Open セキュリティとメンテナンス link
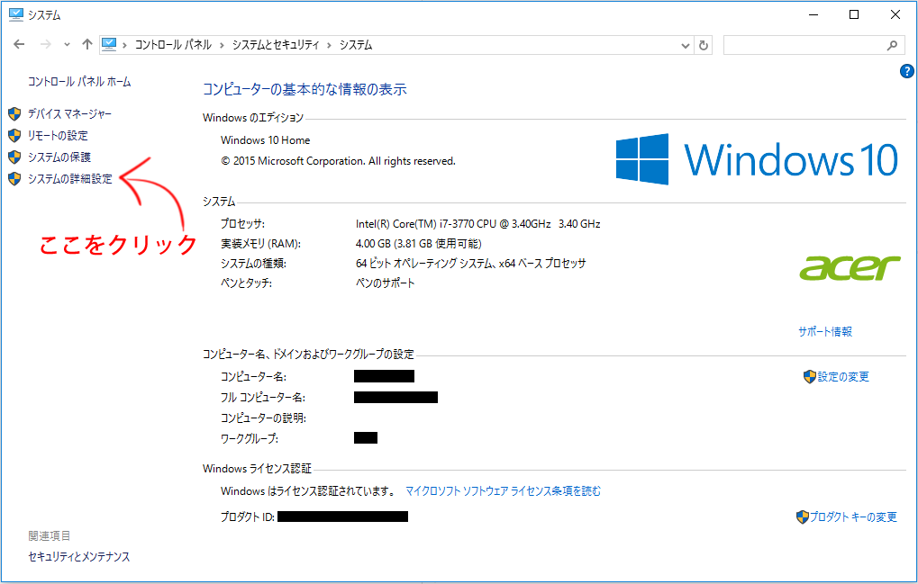 (x=79, y=556)
